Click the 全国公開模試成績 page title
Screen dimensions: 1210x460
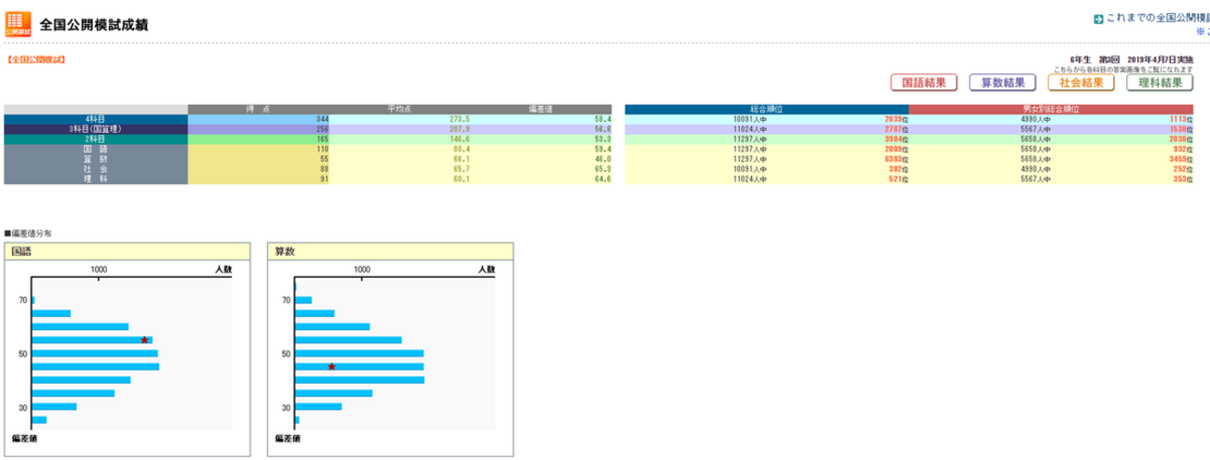(x=94, y=24)
